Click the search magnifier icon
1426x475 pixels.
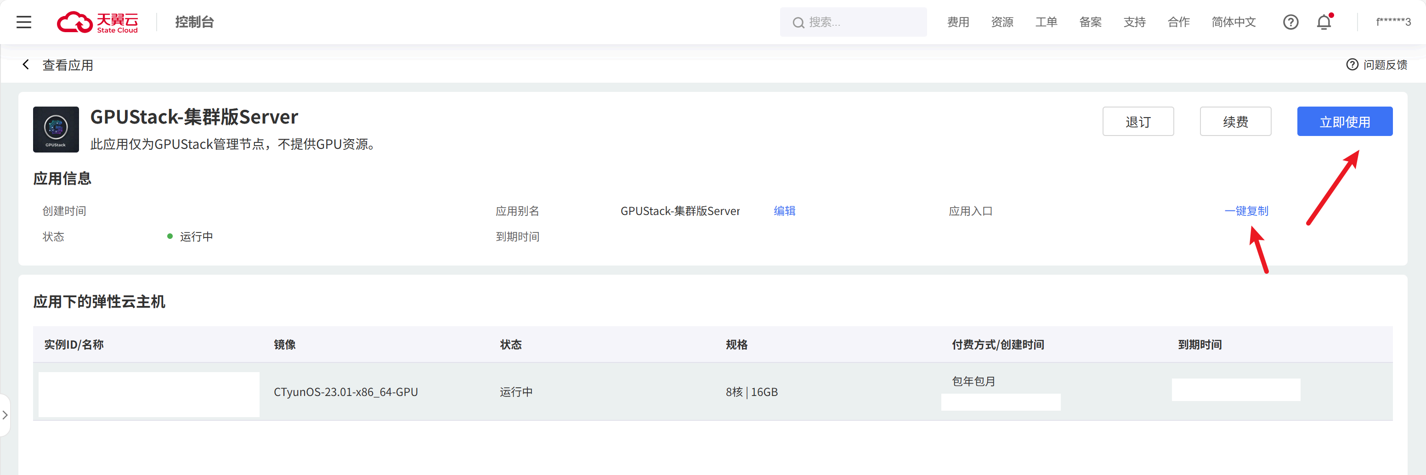[x=798, y=23]
